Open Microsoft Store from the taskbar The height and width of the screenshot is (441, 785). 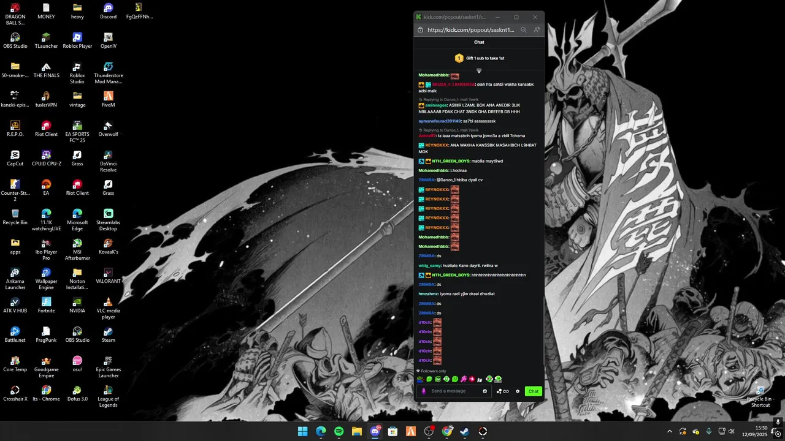393,431
